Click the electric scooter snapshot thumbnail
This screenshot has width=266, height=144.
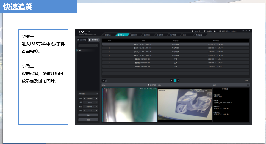pyautogui.click(x=185, y=105)
